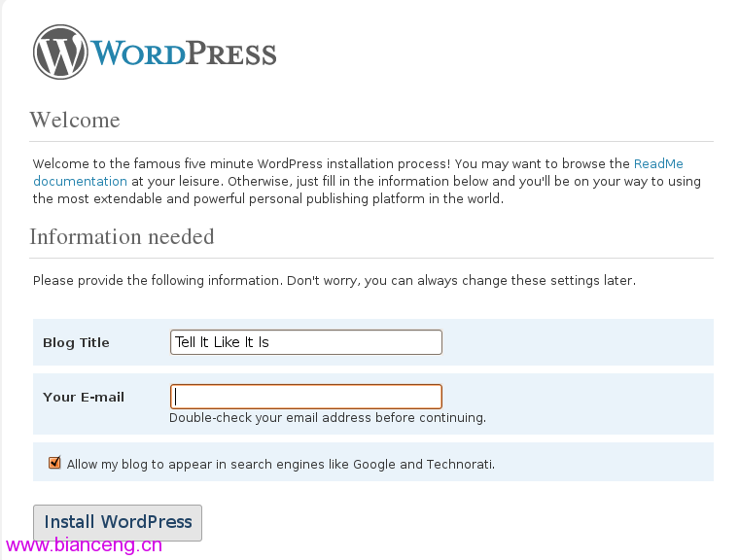The width and height of the screenshot is (739, 560).
Task: Click the Install WordPress button
Action: tap(118, 523)
